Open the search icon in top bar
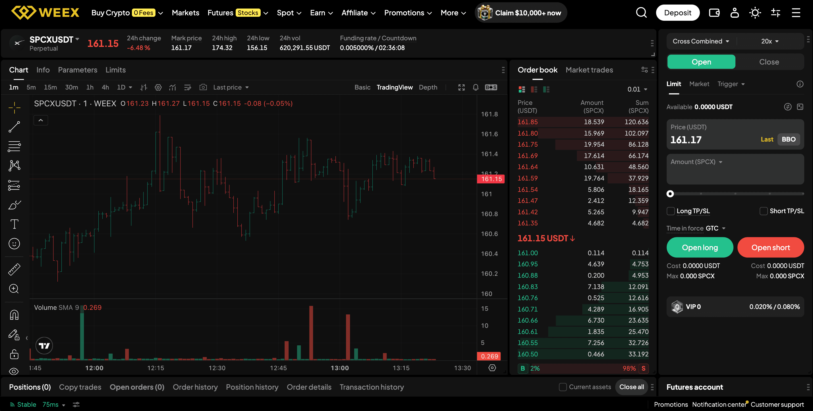 (x=641, y=13)
